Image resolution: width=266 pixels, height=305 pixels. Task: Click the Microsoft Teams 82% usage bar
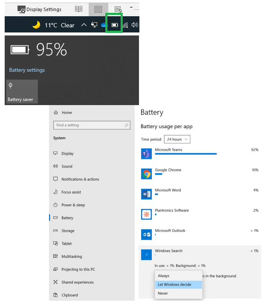pyautogui.click(x=186, y=154)
